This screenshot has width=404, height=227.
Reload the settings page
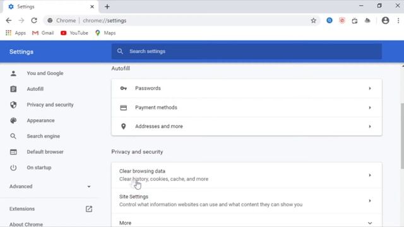pyautogui.click(x=34, y=21)
